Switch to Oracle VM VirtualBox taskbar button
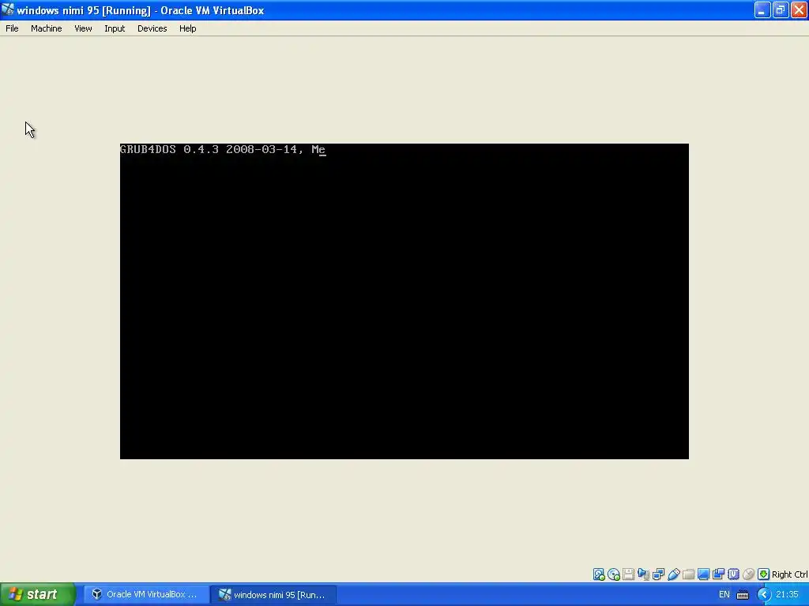This screenshot has width=809, height=606. (146, 594)
